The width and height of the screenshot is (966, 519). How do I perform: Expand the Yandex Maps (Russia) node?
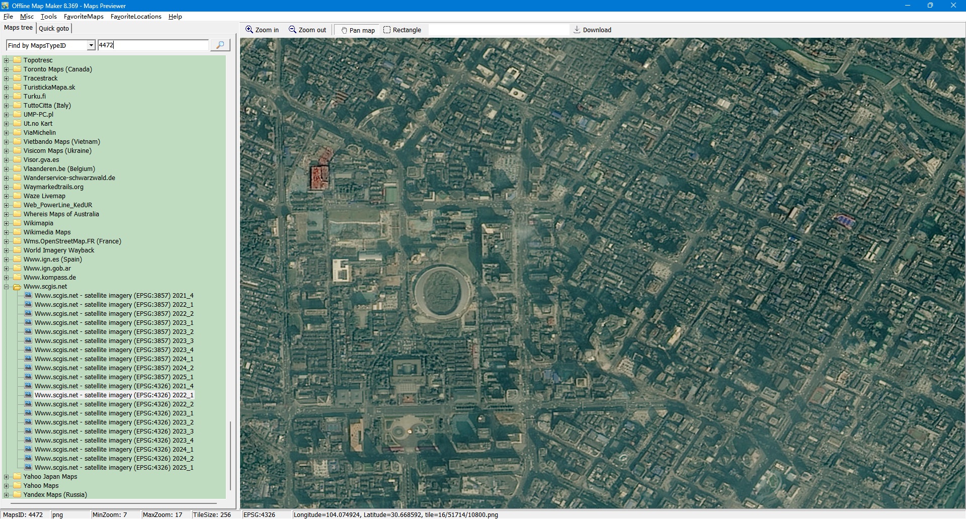(7, 495)
